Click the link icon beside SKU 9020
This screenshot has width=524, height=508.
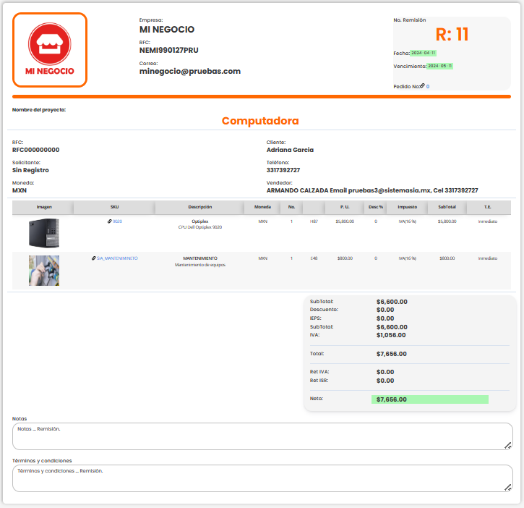click(x=109, y=221)
